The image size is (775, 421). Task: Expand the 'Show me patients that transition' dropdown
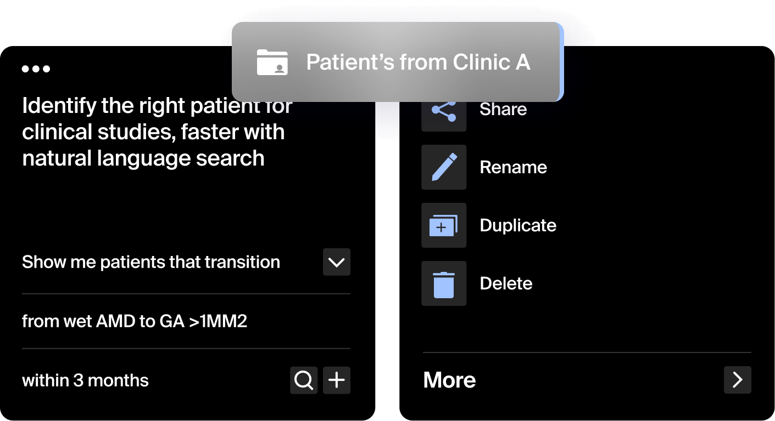336,262
